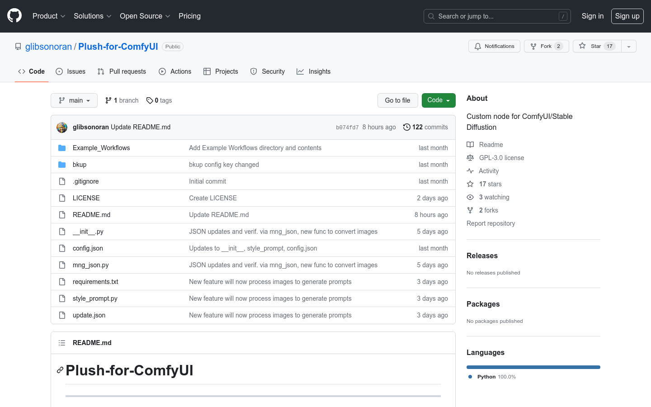Click the Packages heading link
The width and height of the screenshot is (651, 407).
[483, 304]
